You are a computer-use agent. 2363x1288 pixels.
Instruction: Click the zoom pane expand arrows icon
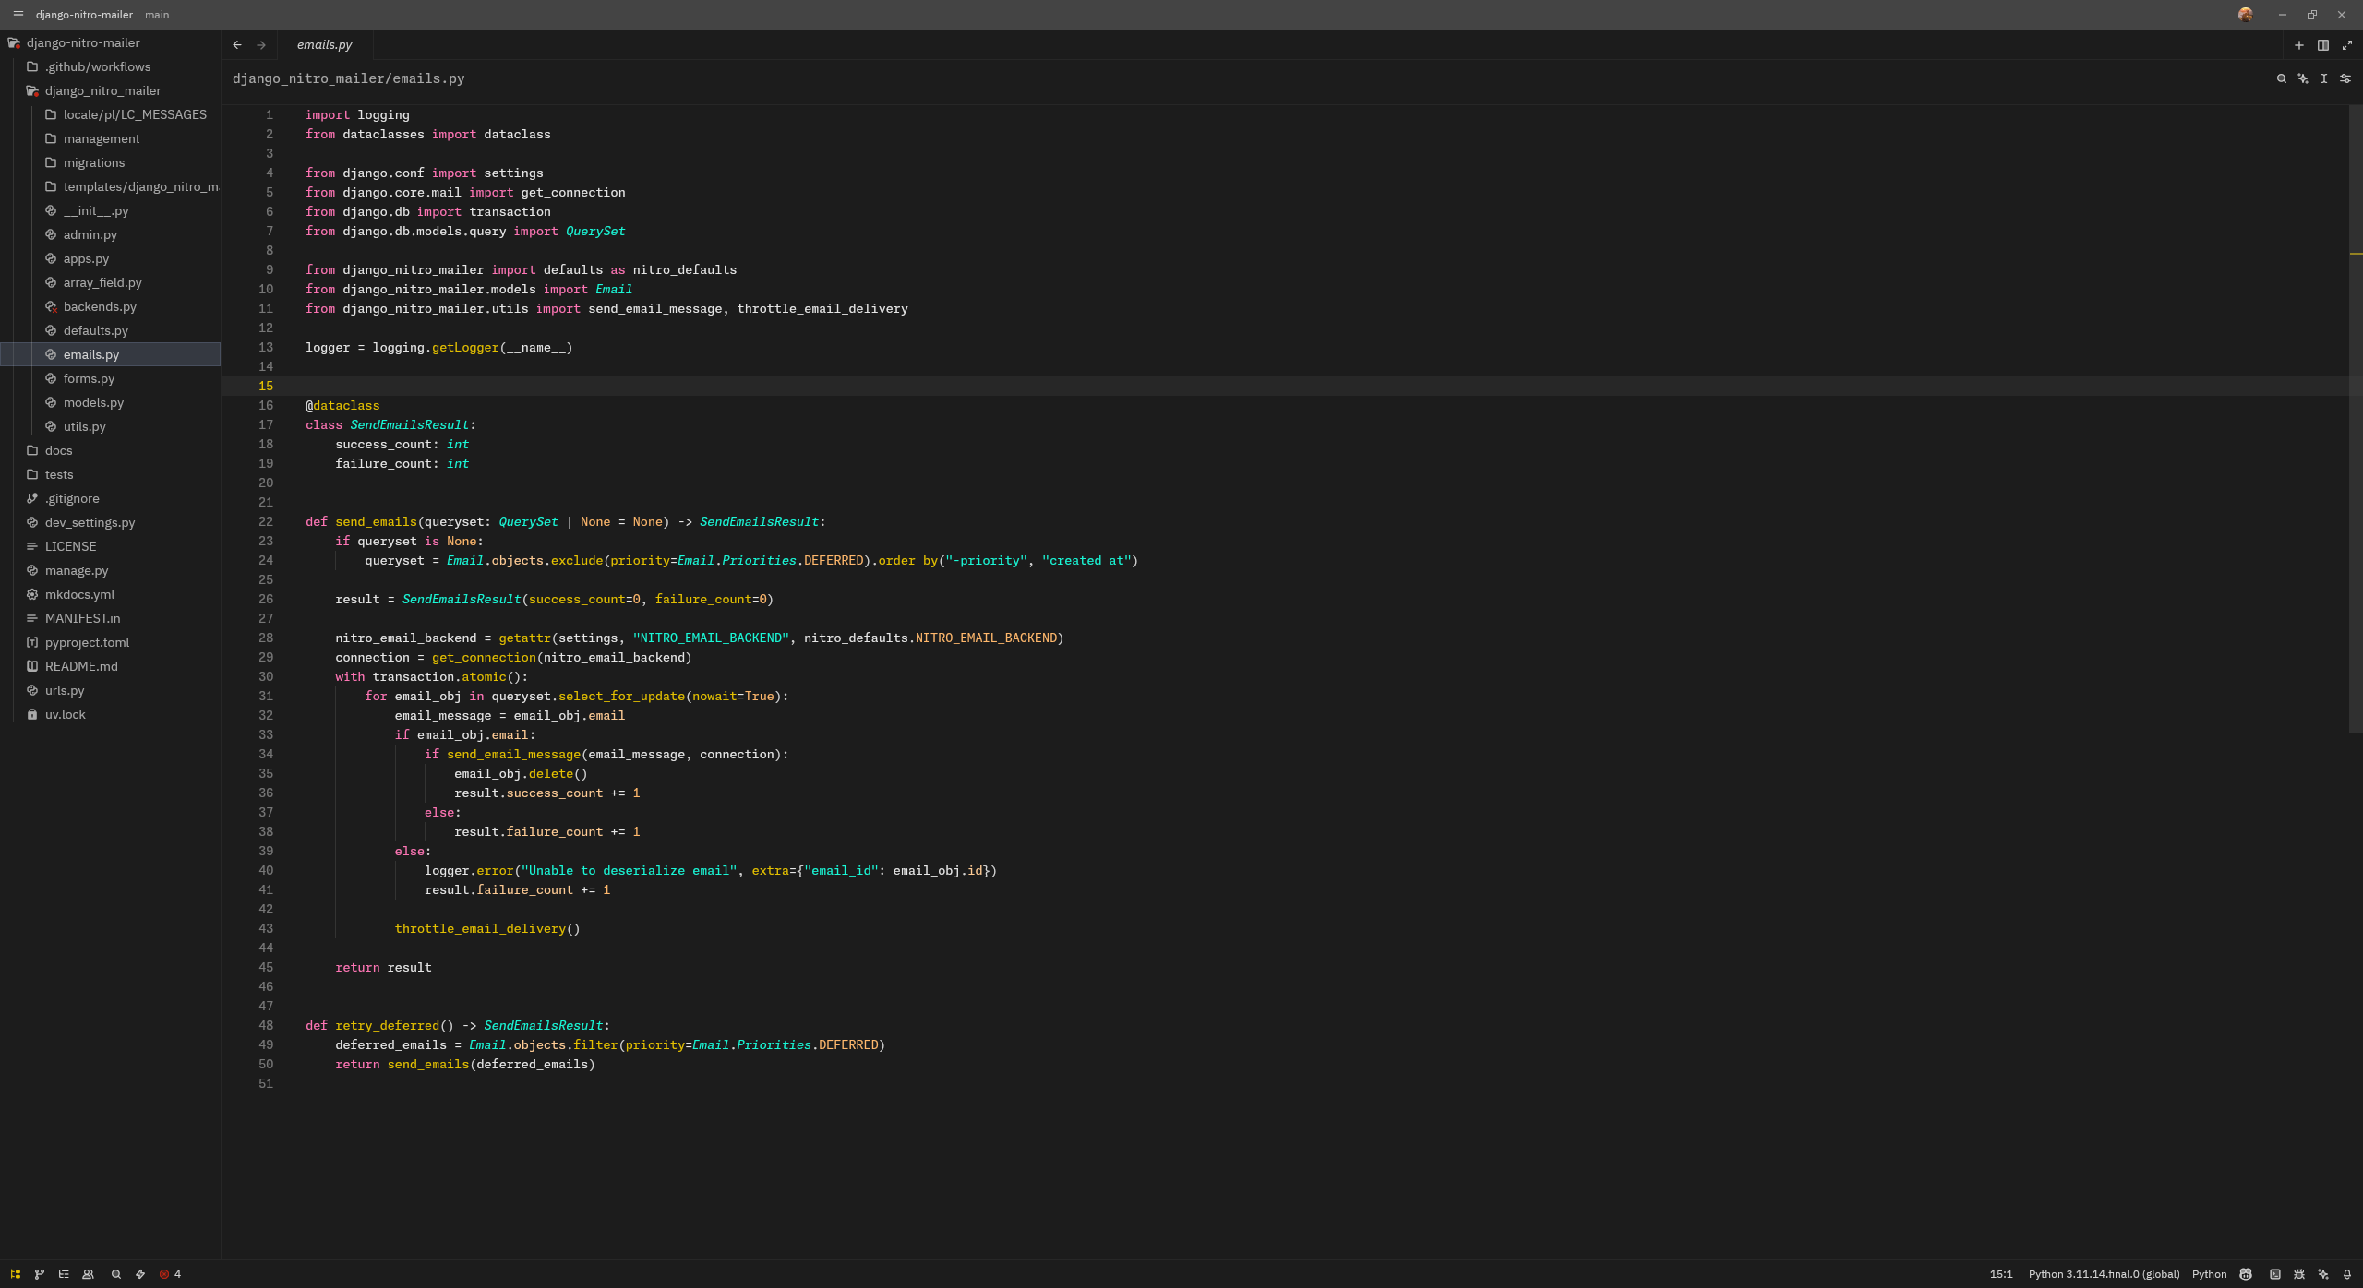click(x=2347, y=45)
